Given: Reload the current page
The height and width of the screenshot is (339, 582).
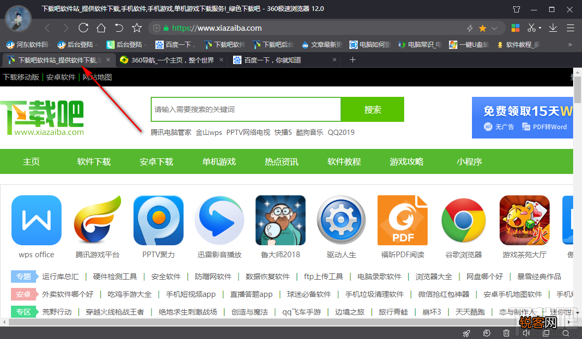Looking at the screenshot, I should click(x=83, y=28).
